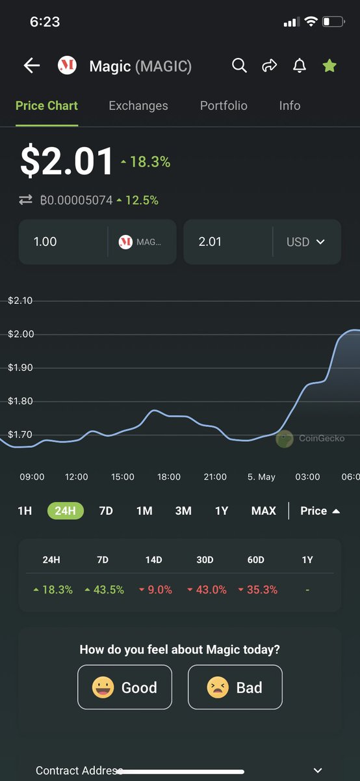Tap the price line chart peak

pos(351,331)
